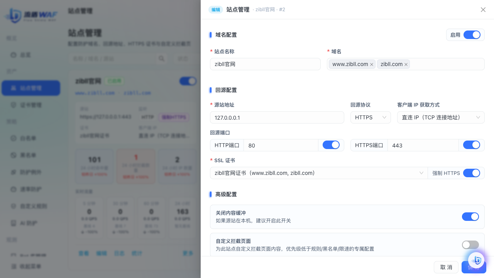Remove the zibll.com domain tag
494x278 pixels.
click(x=406, y=64)
